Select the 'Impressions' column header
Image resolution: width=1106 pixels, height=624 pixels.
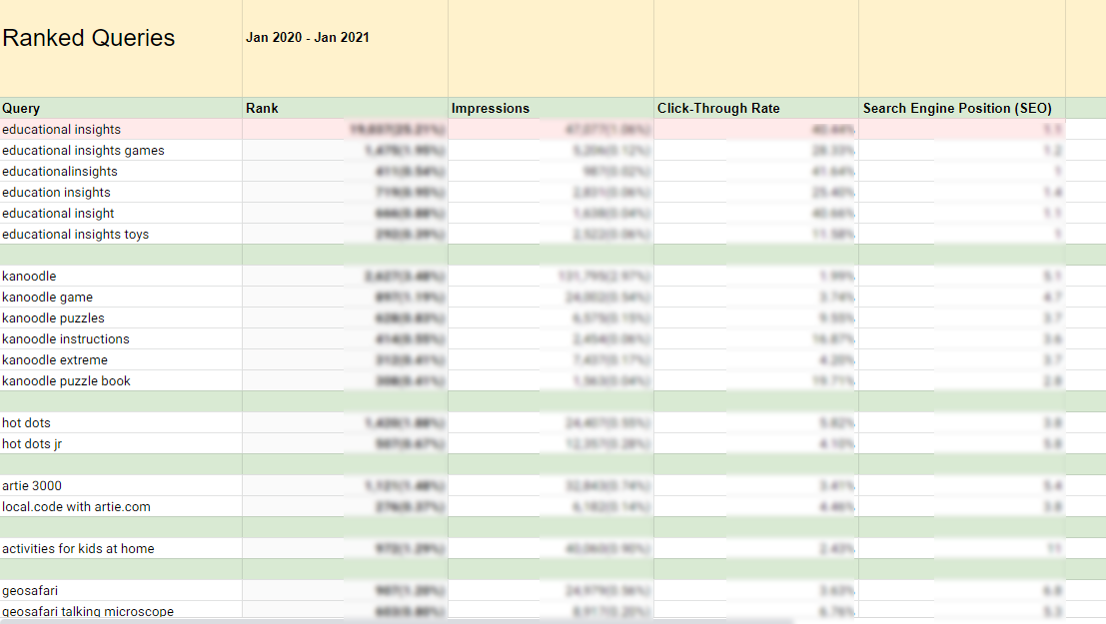[551, 108]
